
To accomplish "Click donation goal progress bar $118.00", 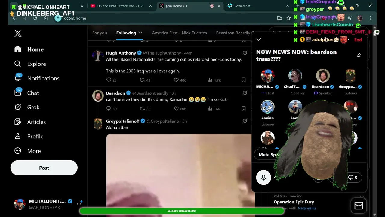I will 182,211.
